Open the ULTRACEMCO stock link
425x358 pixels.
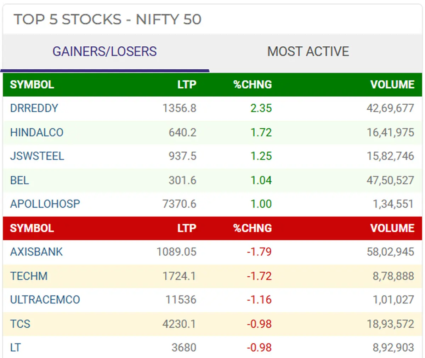45,300
